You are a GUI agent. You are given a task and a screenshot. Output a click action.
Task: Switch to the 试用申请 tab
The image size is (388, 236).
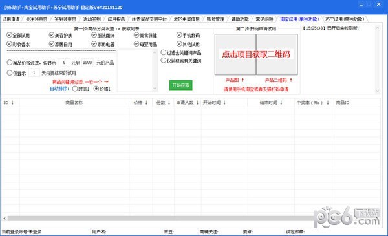(11, 19)
